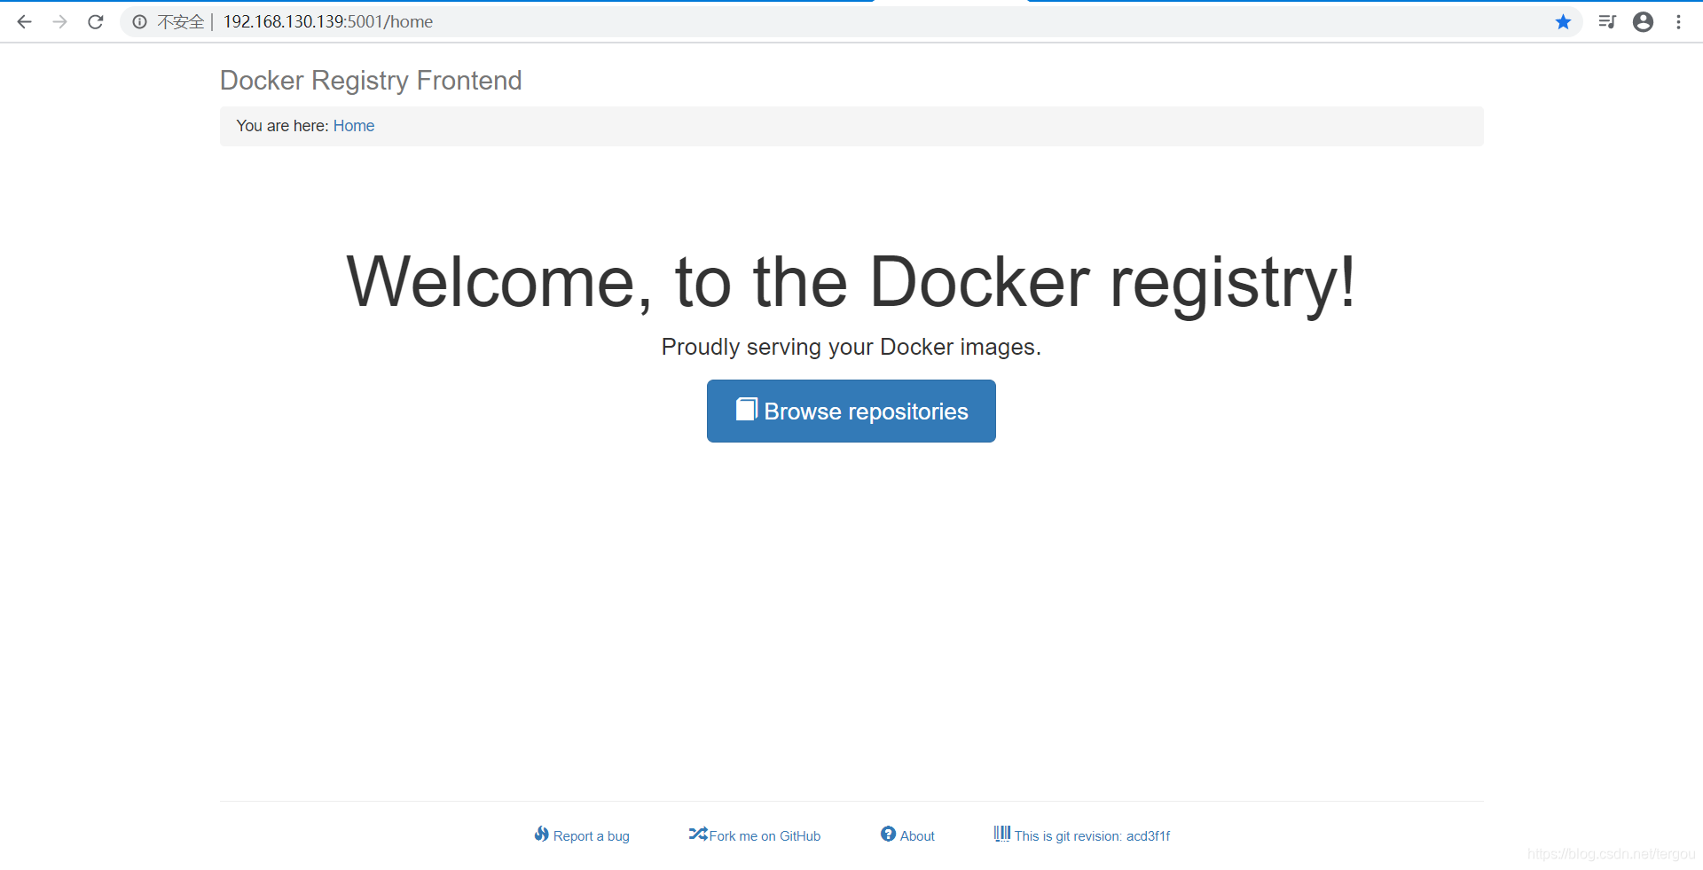Open the browser profile avatar icon
Screen dimensions: 1703x870
tap(1643, 21)
